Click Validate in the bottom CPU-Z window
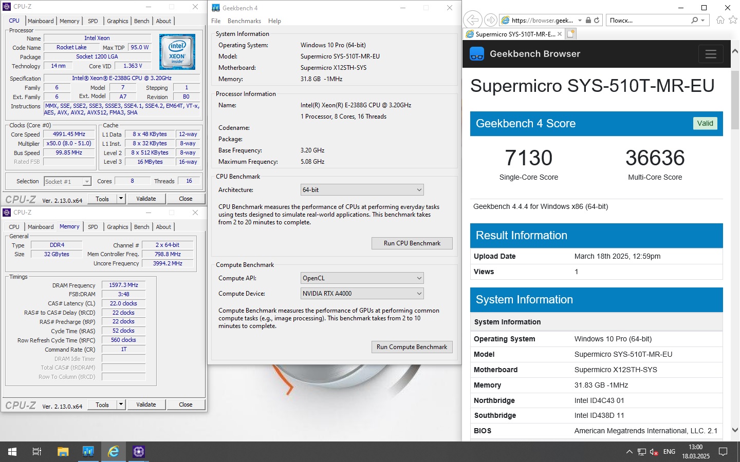 click(146, 405)
